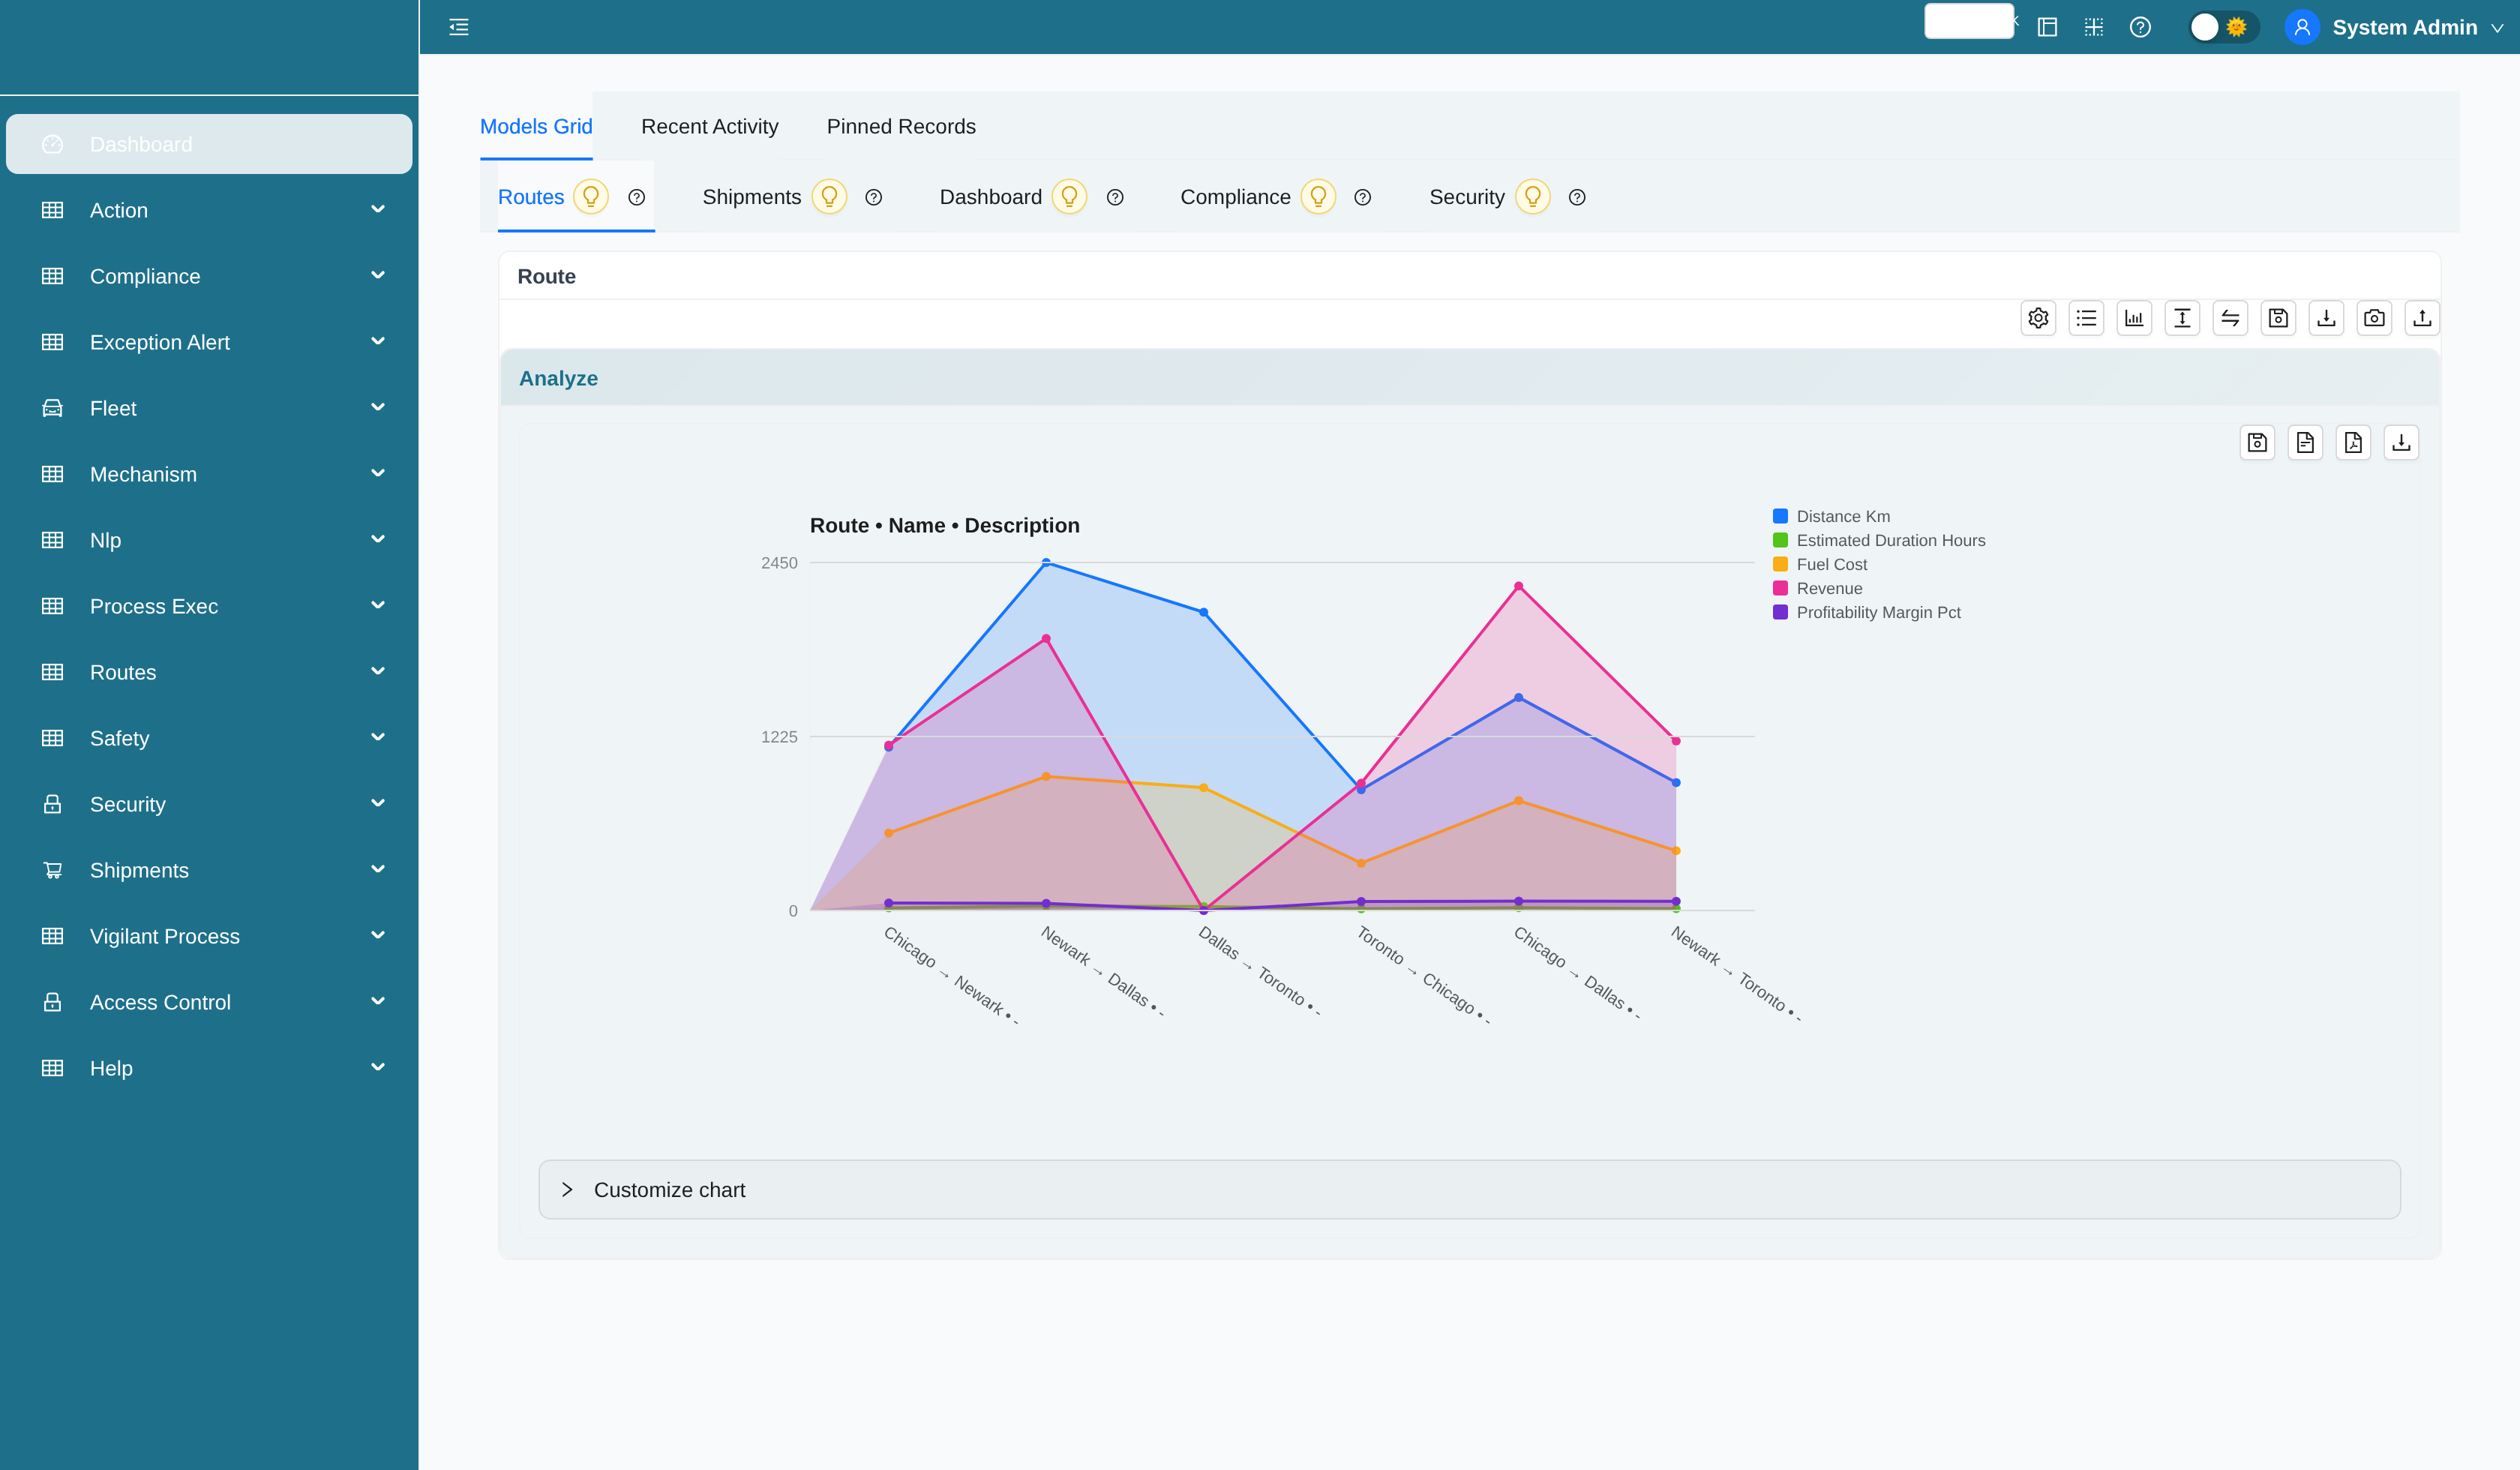This screenshot has height=1470, width=2520.
Task: Click the light bulb next to Compliance tab
Action: coord(1318,197)
